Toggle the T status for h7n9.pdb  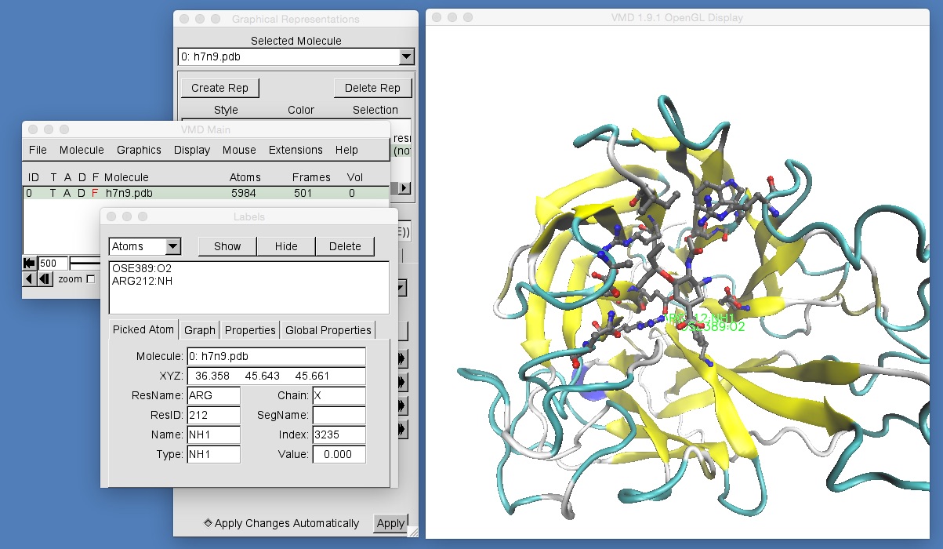coord(53,193)
